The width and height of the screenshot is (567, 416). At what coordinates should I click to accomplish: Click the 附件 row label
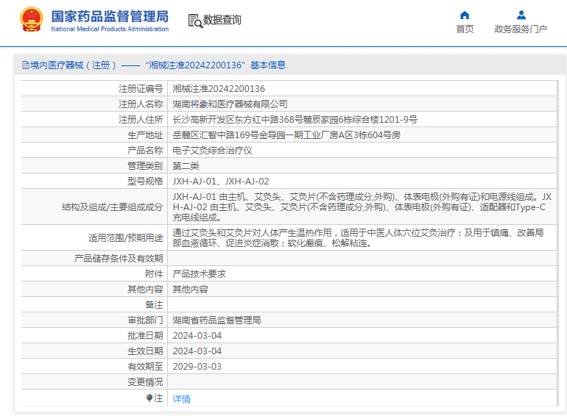pyautogui.click(x=154, y=274)
